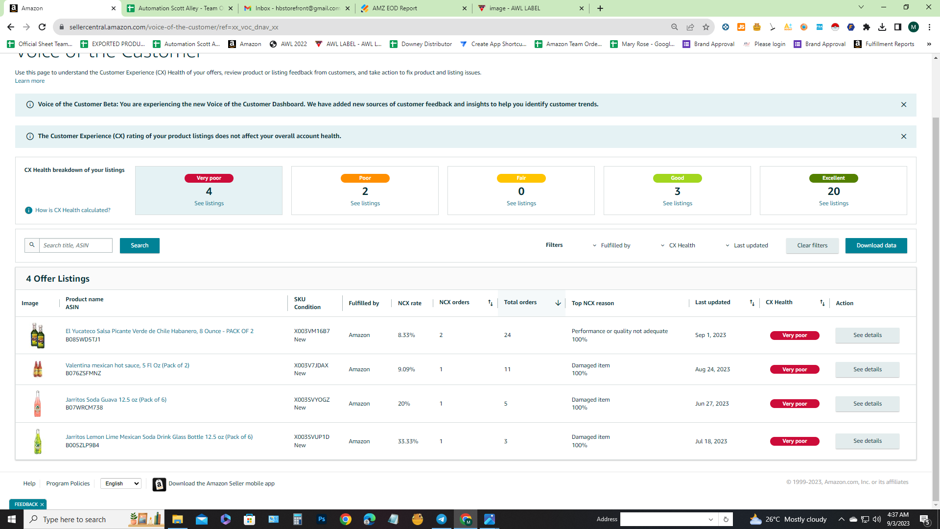The width and height of the screenshot is (940, 529).
Task: Expand the Last updated filter
Action: click(747, 245)
